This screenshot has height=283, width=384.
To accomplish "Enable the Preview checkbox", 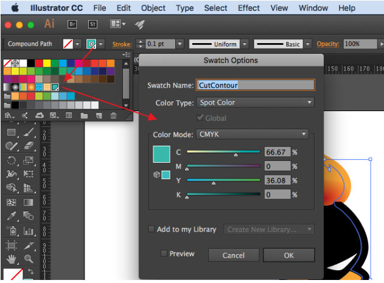I will coord(164,253).
